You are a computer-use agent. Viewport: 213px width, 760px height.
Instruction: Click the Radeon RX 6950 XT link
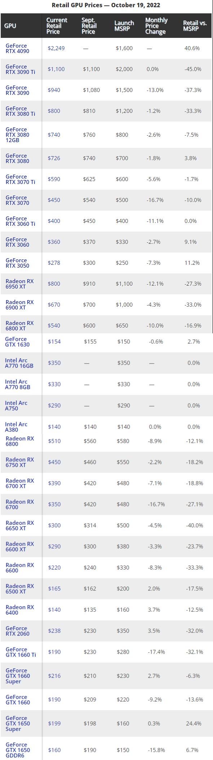[19, 284]
